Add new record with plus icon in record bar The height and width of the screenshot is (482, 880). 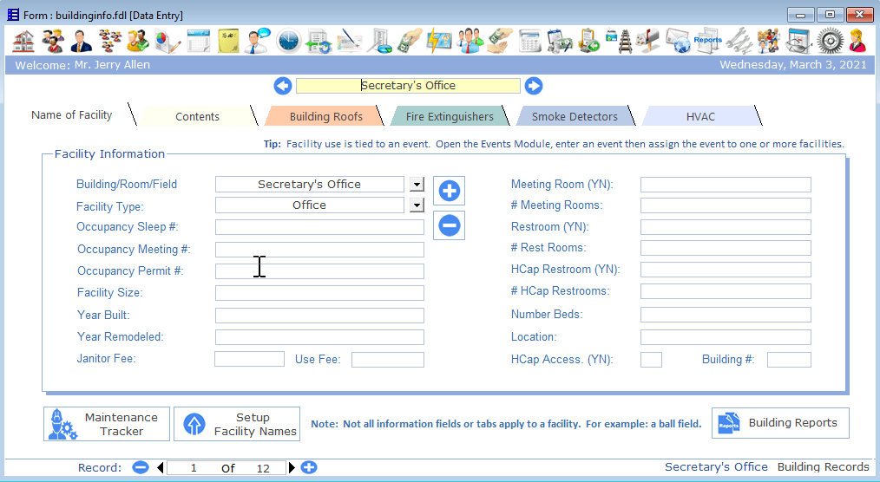309,467
